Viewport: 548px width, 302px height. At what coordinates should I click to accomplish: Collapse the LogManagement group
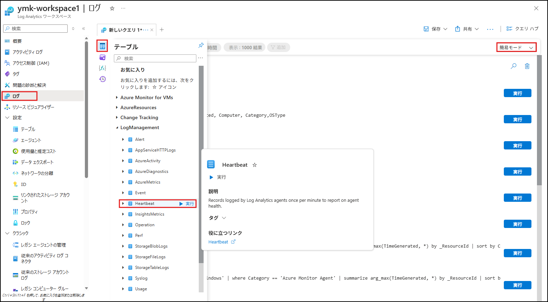pyautogui.click(x=117, y=127)
